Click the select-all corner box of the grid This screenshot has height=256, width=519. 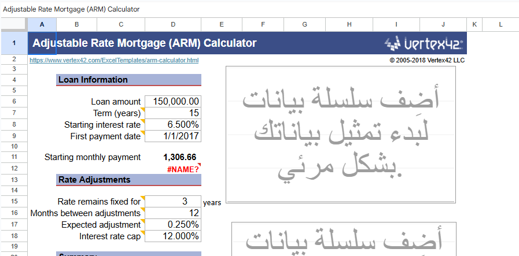pyautogui.click(x=13, y=24)
